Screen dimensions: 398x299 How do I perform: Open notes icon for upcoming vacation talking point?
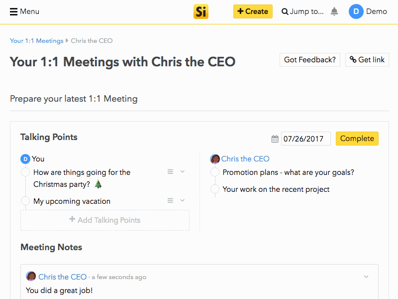170,200
